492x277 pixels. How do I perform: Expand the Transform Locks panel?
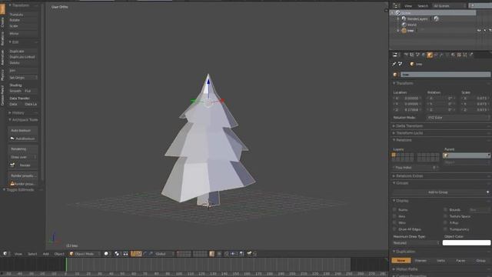(x=409, y=133)
